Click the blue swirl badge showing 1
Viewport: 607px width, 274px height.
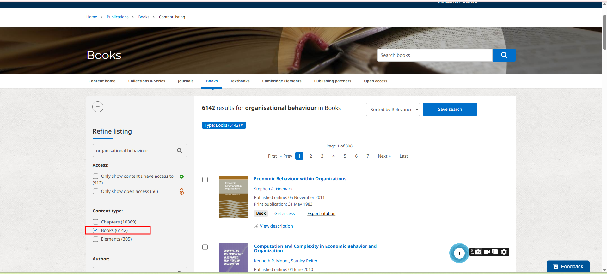point(459,253)
